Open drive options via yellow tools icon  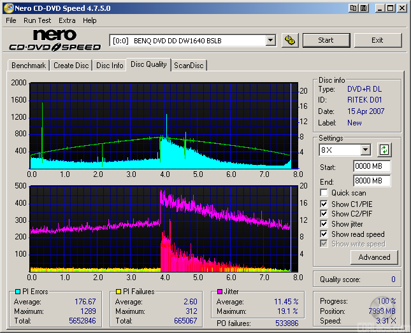(x=289, y=40)
